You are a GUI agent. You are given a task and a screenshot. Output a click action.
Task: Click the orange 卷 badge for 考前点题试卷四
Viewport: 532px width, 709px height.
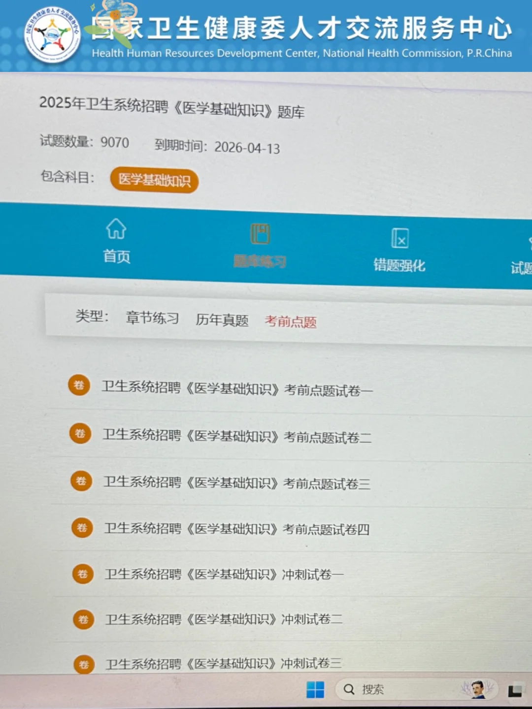[x=82, y=528]
